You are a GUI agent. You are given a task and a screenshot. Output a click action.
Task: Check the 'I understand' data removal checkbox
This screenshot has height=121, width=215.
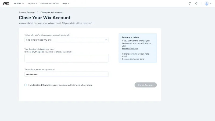[x=26, y=85]
